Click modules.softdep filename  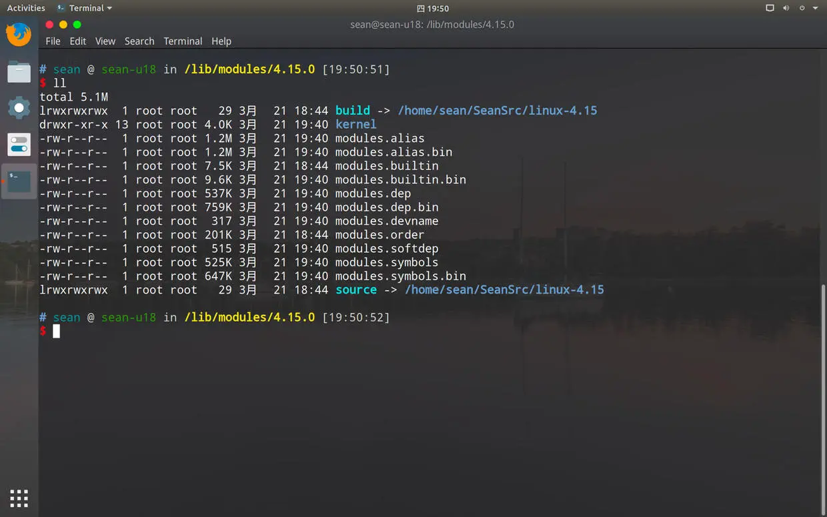tap(387, 248)
